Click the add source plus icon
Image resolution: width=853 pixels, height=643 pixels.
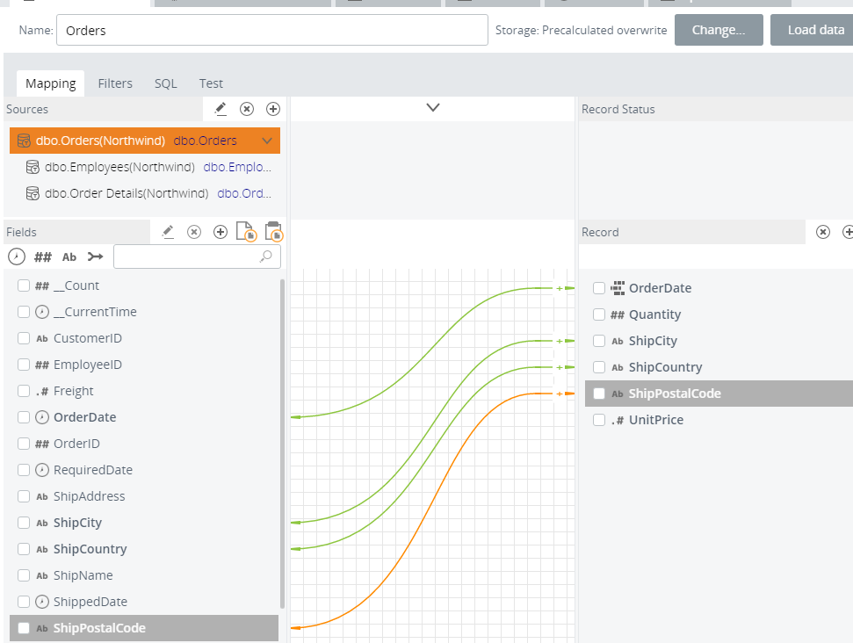point(273,109)
